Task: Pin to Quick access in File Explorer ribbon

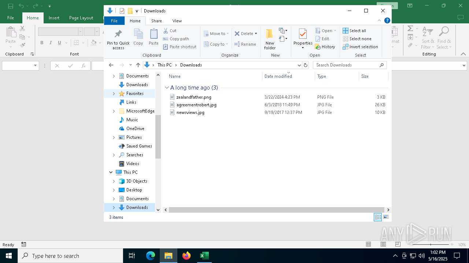Action: tap(118, 39)
